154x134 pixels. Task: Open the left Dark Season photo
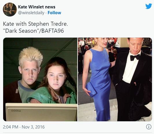point(40,79)
